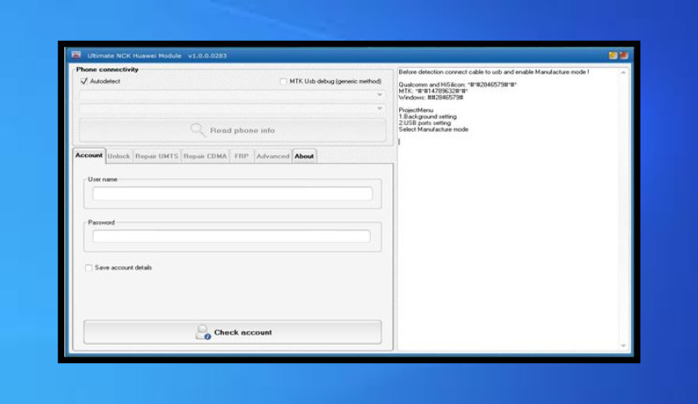Click the 'Ultimate NCK Huawei Module' title text
698x404 pixels.
pyautogui.click(x=134, y=56)
